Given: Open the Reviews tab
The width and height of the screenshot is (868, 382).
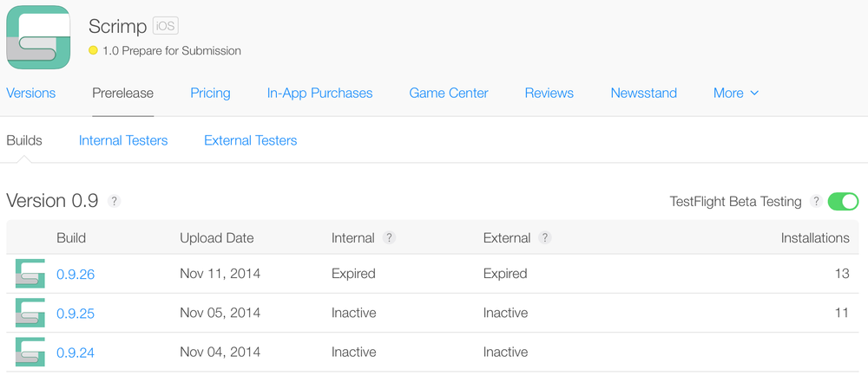Looking at the screenshot, I should 549,93.
